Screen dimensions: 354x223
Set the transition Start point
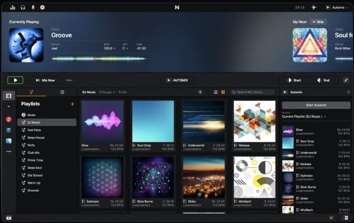tap(294, 80)
